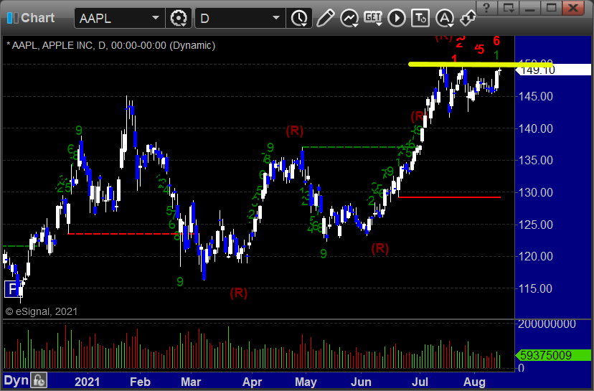Open the GET tools dropdown
The width and height of the screenshot is (594, 391).
[373, 18]
